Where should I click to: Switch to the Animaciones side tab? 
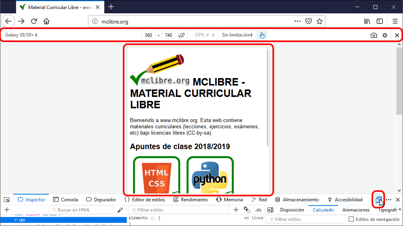(356, 210)
